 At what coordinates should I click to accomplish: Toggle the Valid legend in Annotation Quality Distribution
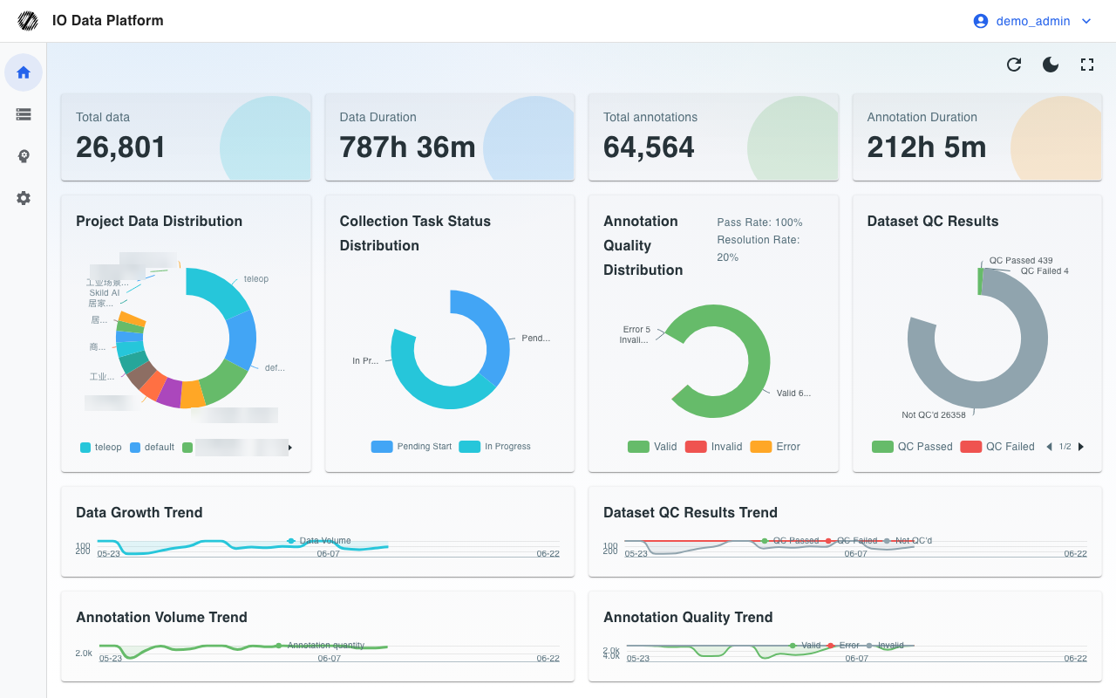(652, 447)
